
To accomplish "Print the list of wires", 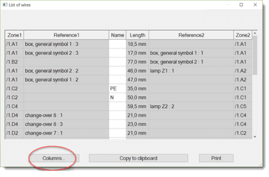I will click(x=216, y=158).
